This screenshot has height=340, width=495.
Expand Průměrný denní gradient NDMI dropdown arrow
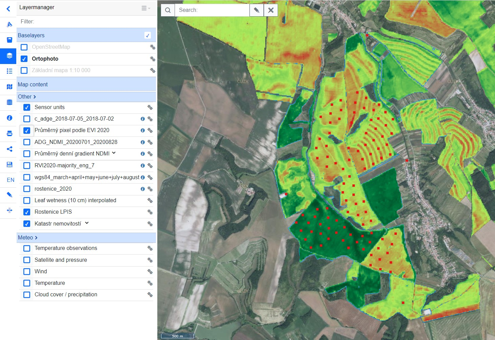point(114,153)
